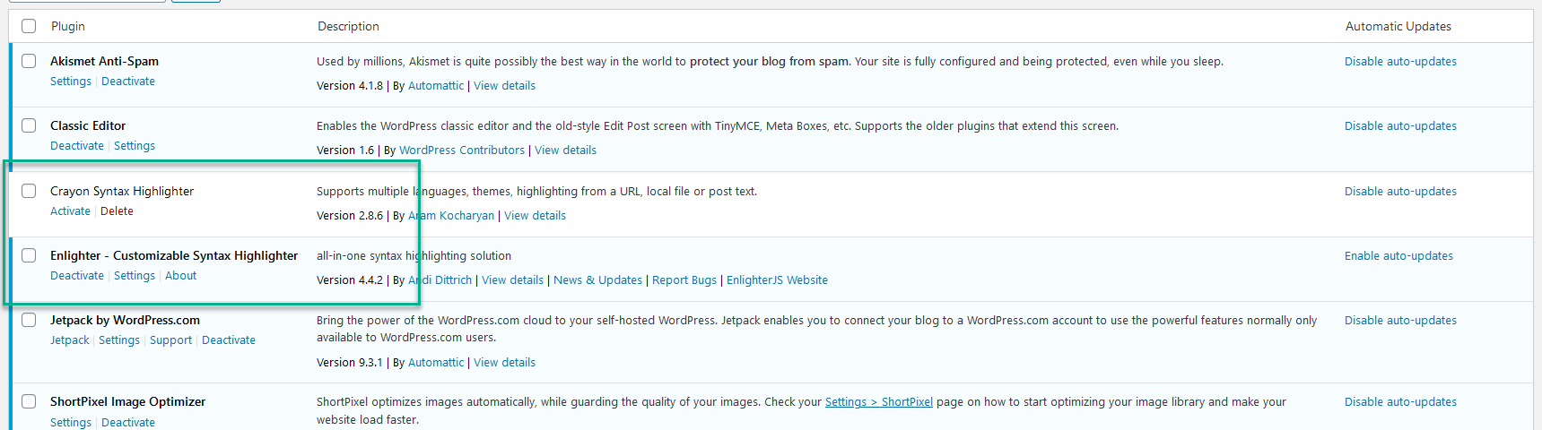
Task: View details for Akismet Anti-Spam
Action: point(505,86)
